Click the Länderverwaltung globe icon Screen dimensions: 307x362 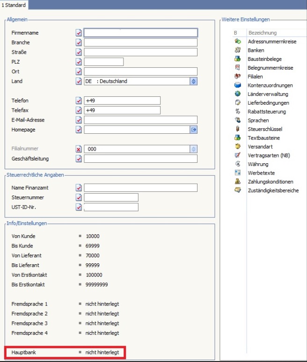237,94
